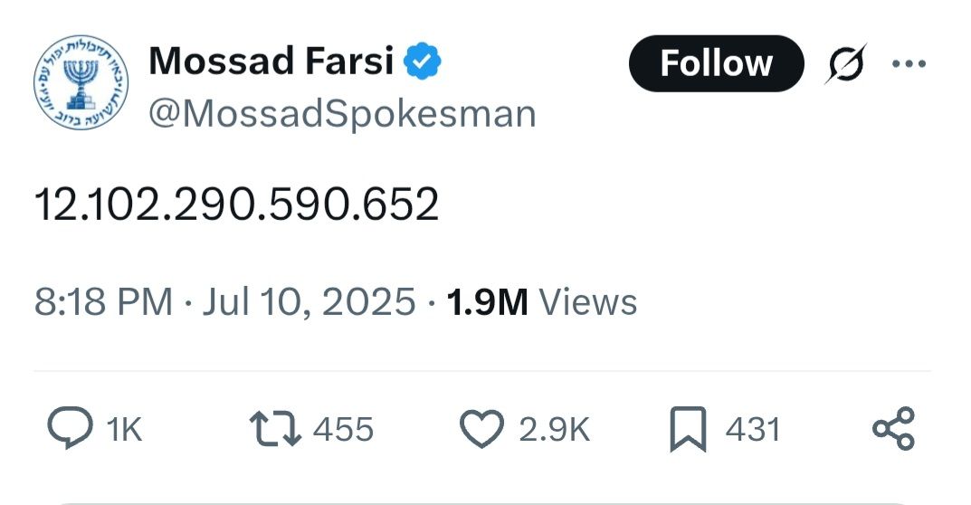Like the post with heart icon
Image resolution: width=971 pixels, height=505 pixels.
481,429
